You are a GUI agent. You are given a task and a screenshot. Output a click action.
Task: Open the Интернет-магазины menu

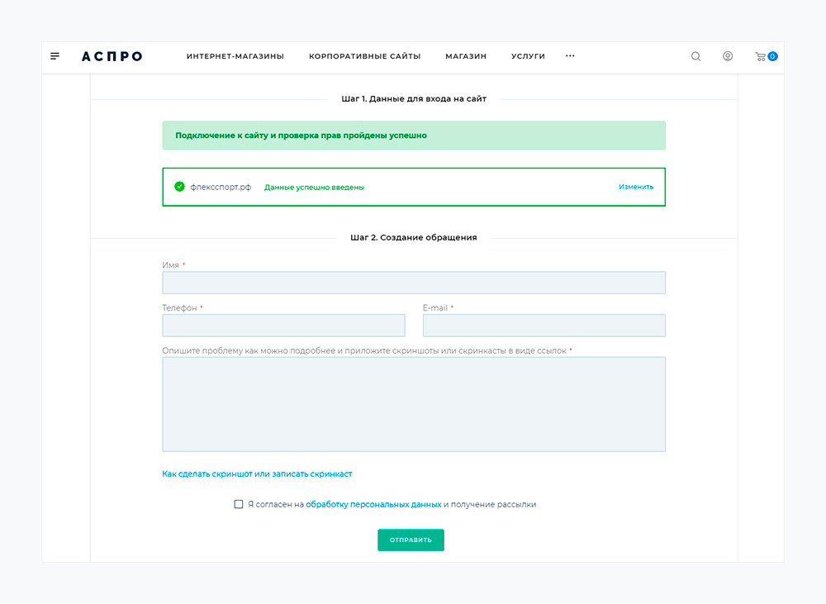tap(235, 56)
